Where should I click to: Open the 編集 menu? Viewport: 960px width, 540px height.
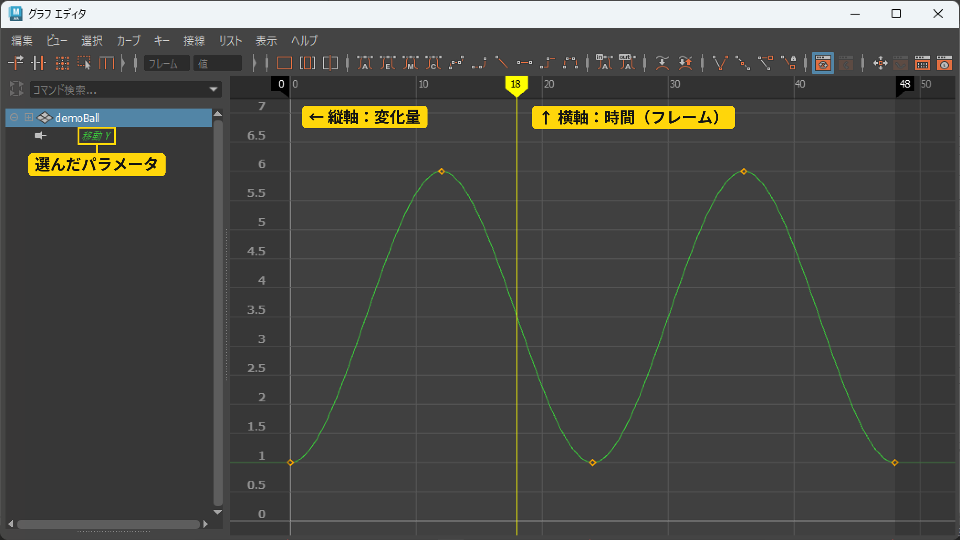[22, 41]
